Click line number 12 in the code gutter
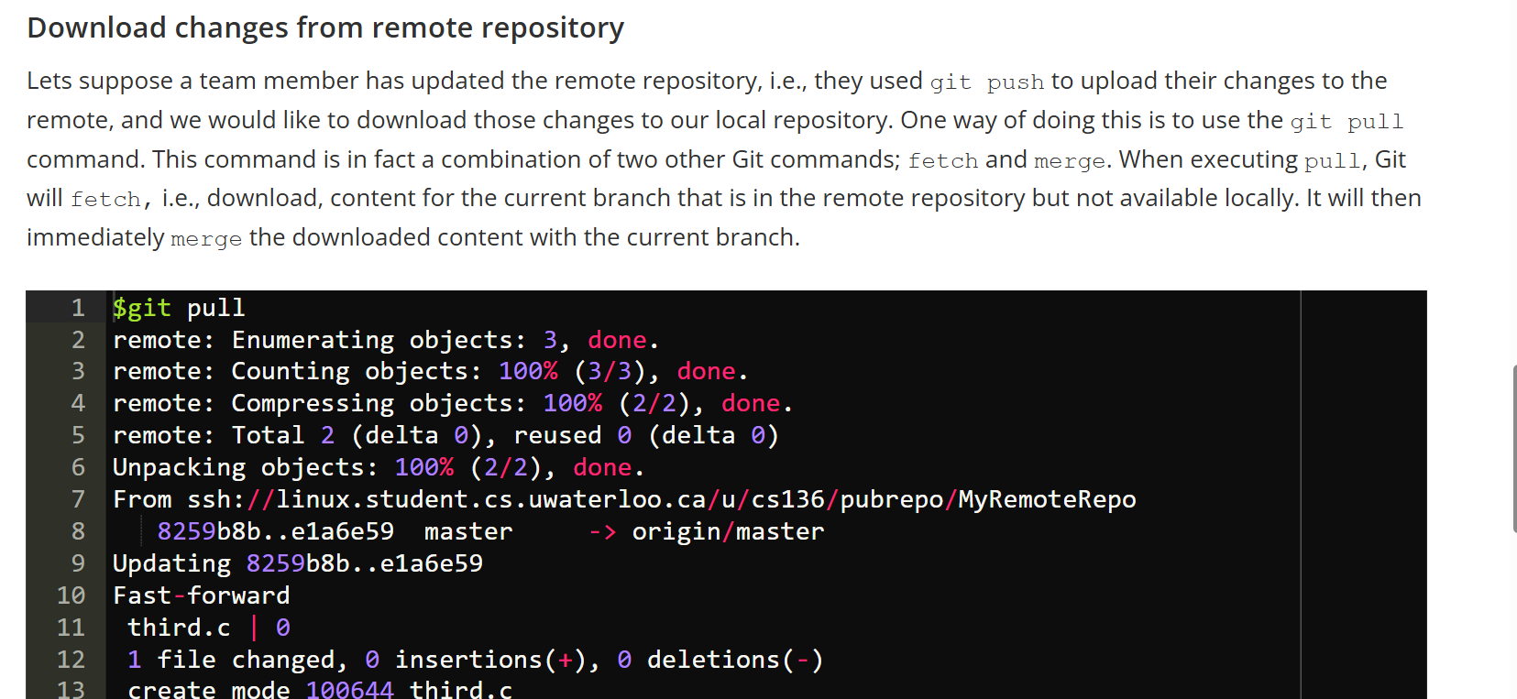The width and height of the screenshot is (1517, 699). (x=71, y=660)
